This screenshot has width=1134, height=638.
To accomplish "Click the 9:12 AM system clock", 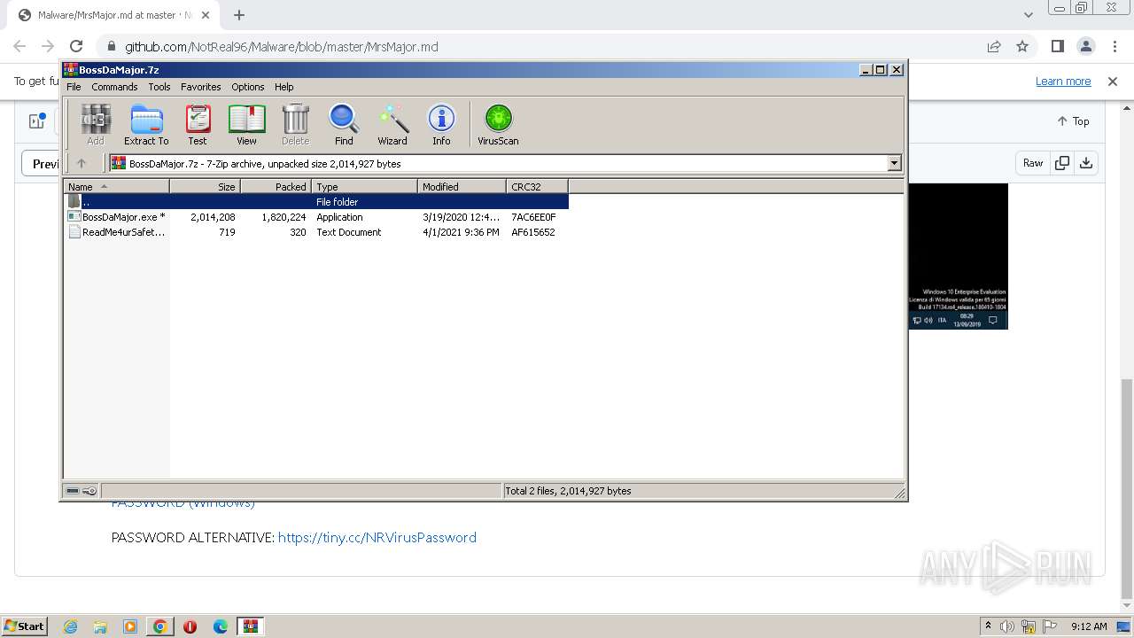I will pyautogui.click(x=1089, y=626).
